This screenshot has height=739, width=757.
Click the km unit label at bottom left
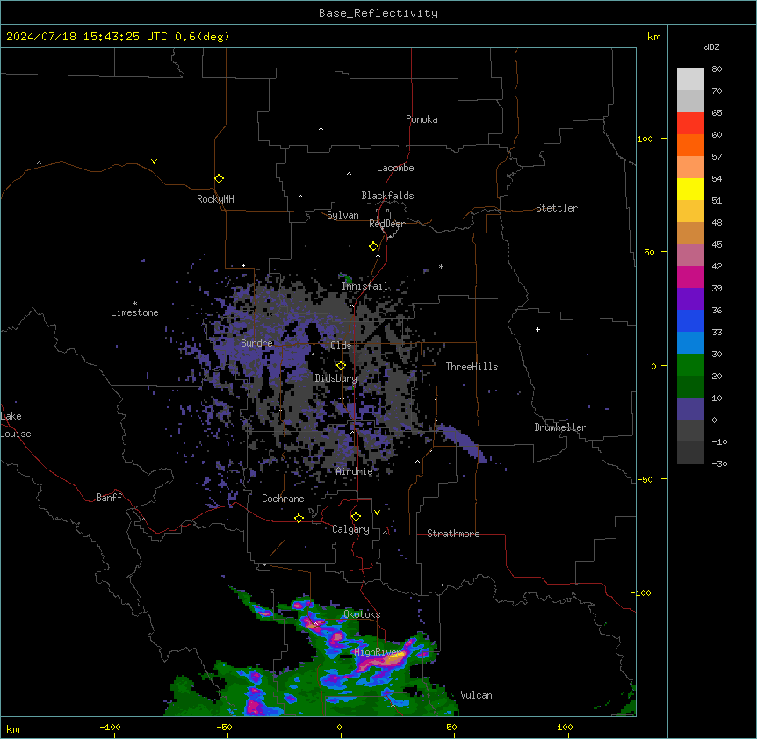[x=12, y=729]
